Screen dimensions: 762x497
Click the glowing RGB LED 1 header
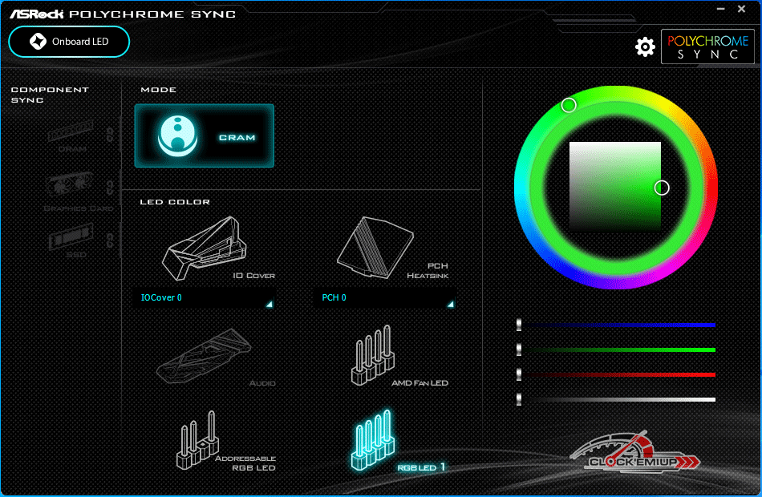pos(372,441)
